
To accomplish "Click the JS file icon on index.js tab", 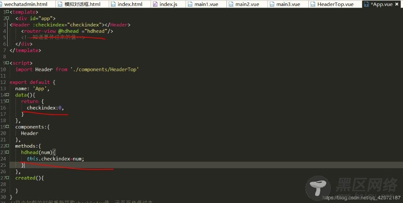I will point(155,4).
